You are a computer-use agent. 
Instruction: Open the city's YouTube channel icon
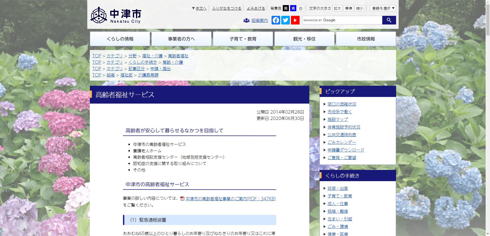click(295, 20)
